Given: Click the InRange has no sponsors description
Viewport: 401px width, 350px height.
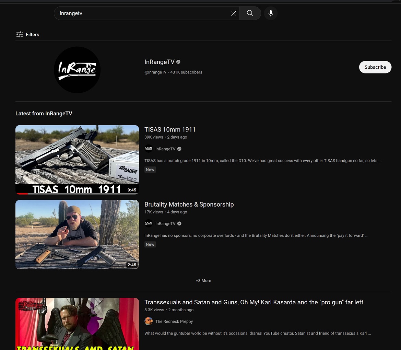Looking at the screenshot, I should pyautogui.click(x=256, y=236).
